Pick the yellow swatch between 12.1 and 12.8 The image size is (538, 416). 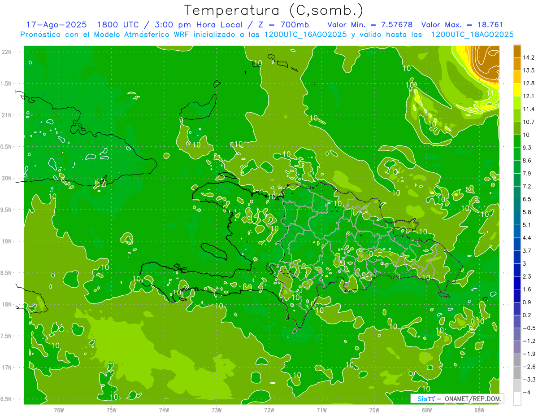517,90
